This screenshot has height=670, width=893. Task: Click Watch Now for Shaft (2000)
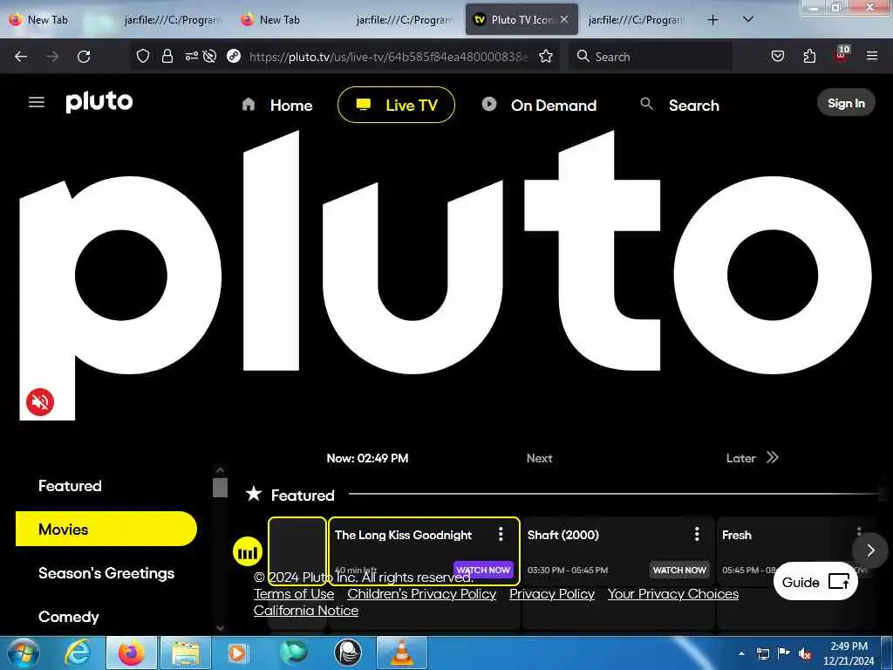click(679, 570)
